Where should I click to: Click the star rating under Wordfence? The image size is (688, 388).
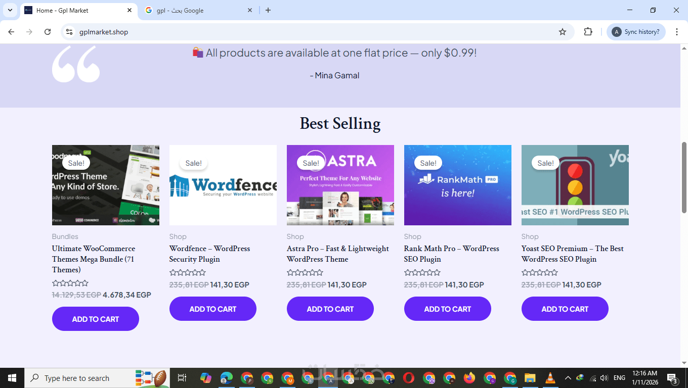pyautogui.click(x=188, y=273)
